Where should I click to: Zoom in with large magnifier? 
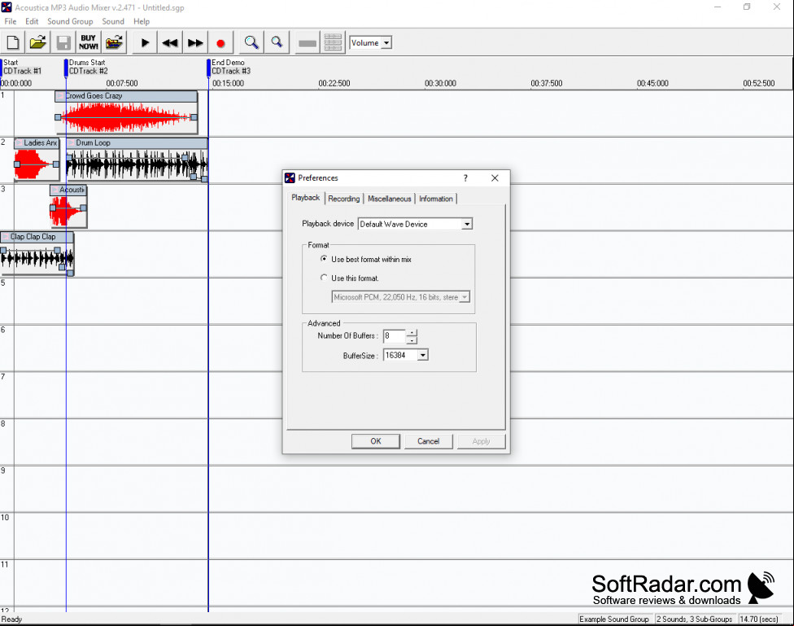click(251, 42)
